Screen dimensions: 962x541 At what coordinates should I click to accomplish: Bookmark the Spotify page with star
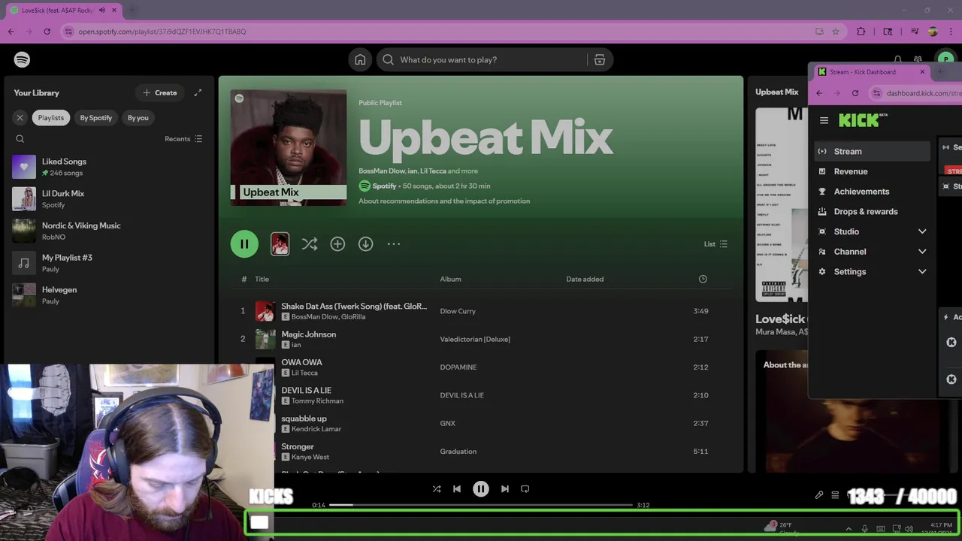[x=836, y=32]
